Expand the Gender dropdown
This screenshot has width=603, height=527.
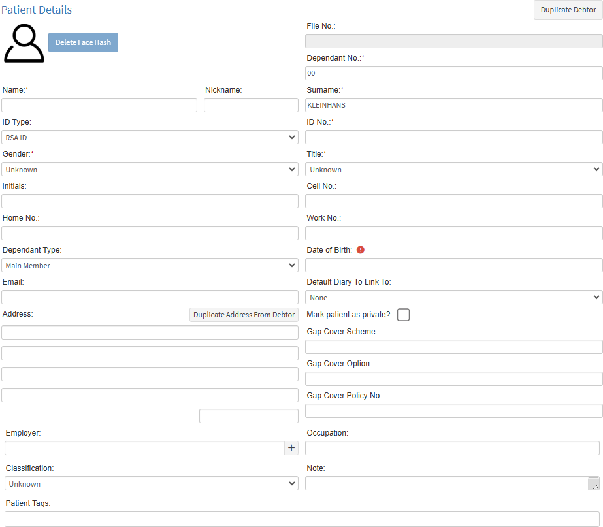150,170
